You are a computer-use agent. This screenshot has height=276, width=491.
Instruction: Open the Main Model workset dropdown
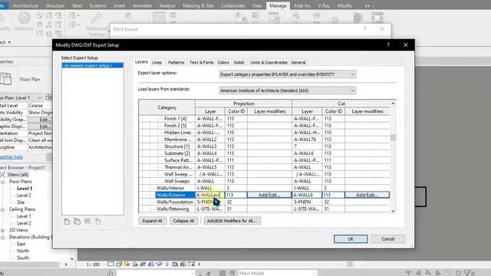(278, 273)
